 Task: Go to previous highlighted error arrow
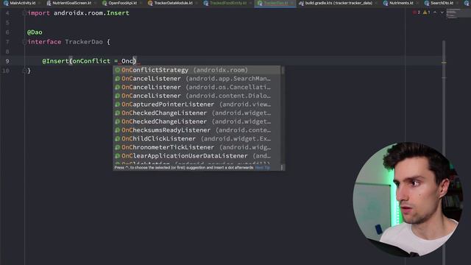[x=435, y=13]
